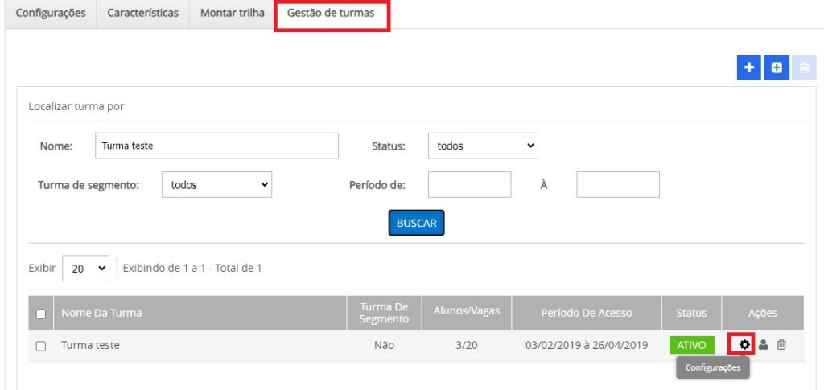
Task: Go to the Montar trilha tab
Action: point(232,14)
